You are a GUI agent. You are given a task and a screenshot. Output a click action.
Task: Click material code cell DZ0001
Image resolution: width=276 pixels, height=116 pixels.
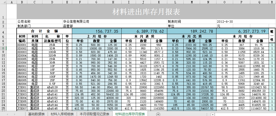click(22, 45)
